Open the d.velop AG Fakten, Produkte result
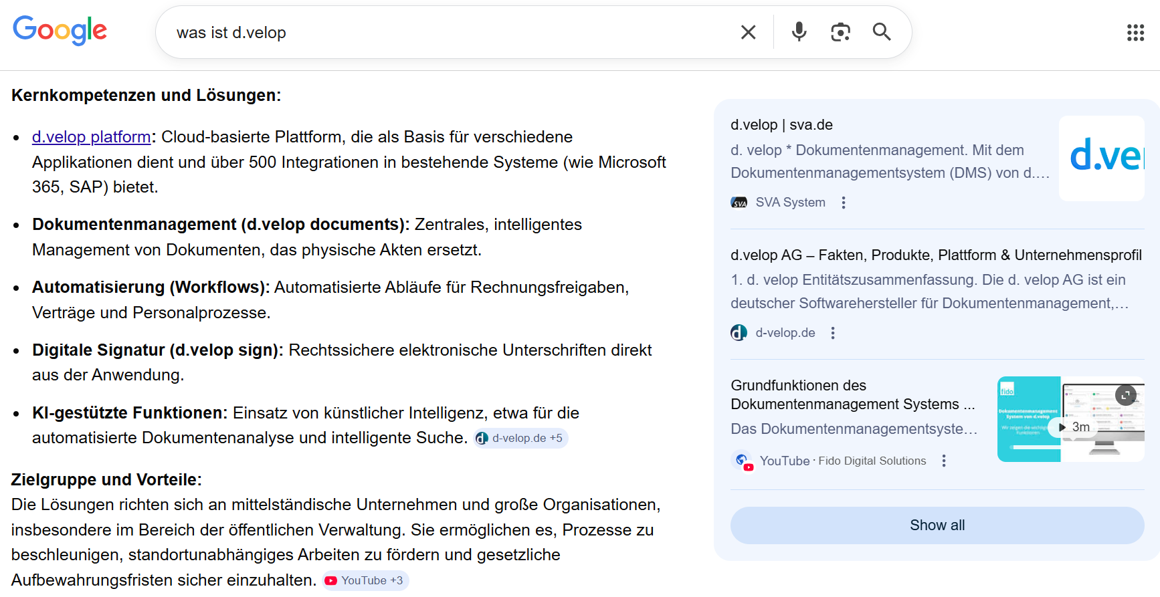1160x597 pixels. (x=936, y=255)
